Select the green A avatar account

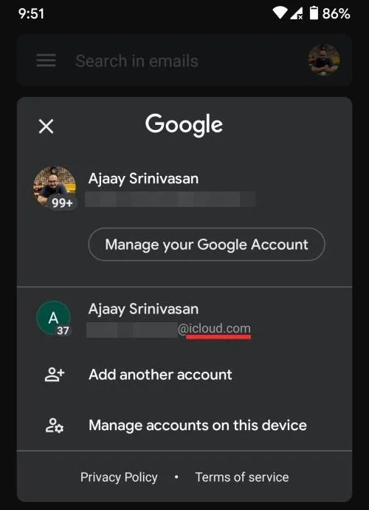pyautogui.click(x=54, y=318)
